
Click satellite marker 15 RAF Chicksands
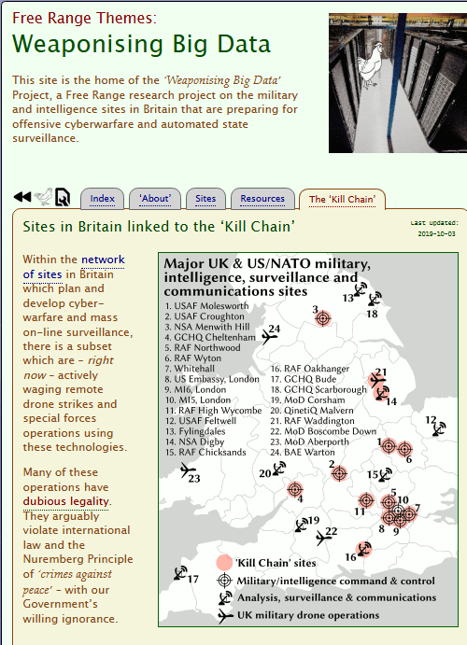[x=385, y=475]
